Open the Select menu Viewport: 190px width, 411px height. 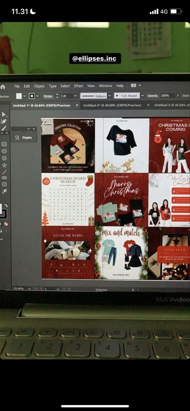pyautogui.click(x=65, y=86)
